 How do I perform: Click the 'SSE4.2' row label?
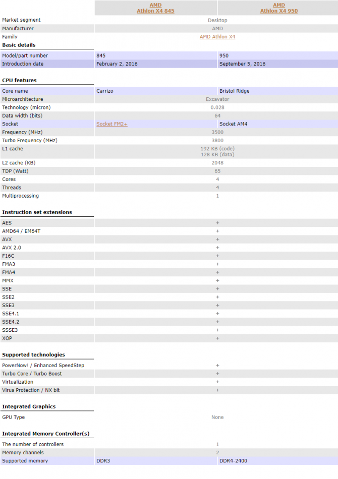[x=11, y=322]
